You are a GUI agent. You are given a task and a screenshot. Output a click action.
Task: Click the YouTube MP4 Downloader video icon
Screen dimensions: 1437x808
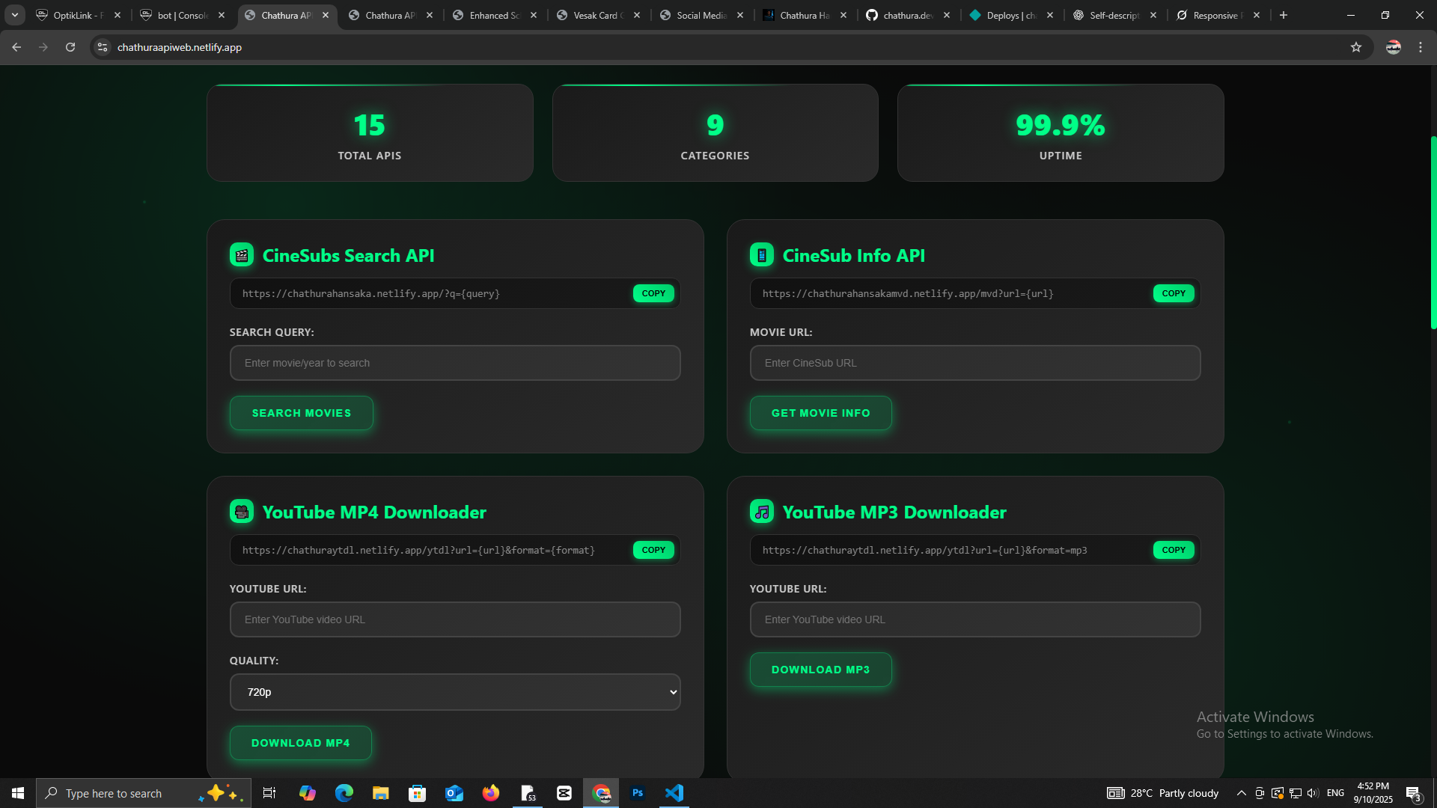[x=241, y=512]
